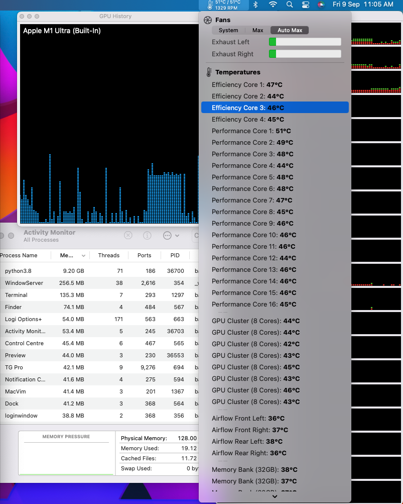Click the Swap Used label
Image resolution: width=403 pixels, height=504 pixels.
pyautogui.click(x=137, y=468)
